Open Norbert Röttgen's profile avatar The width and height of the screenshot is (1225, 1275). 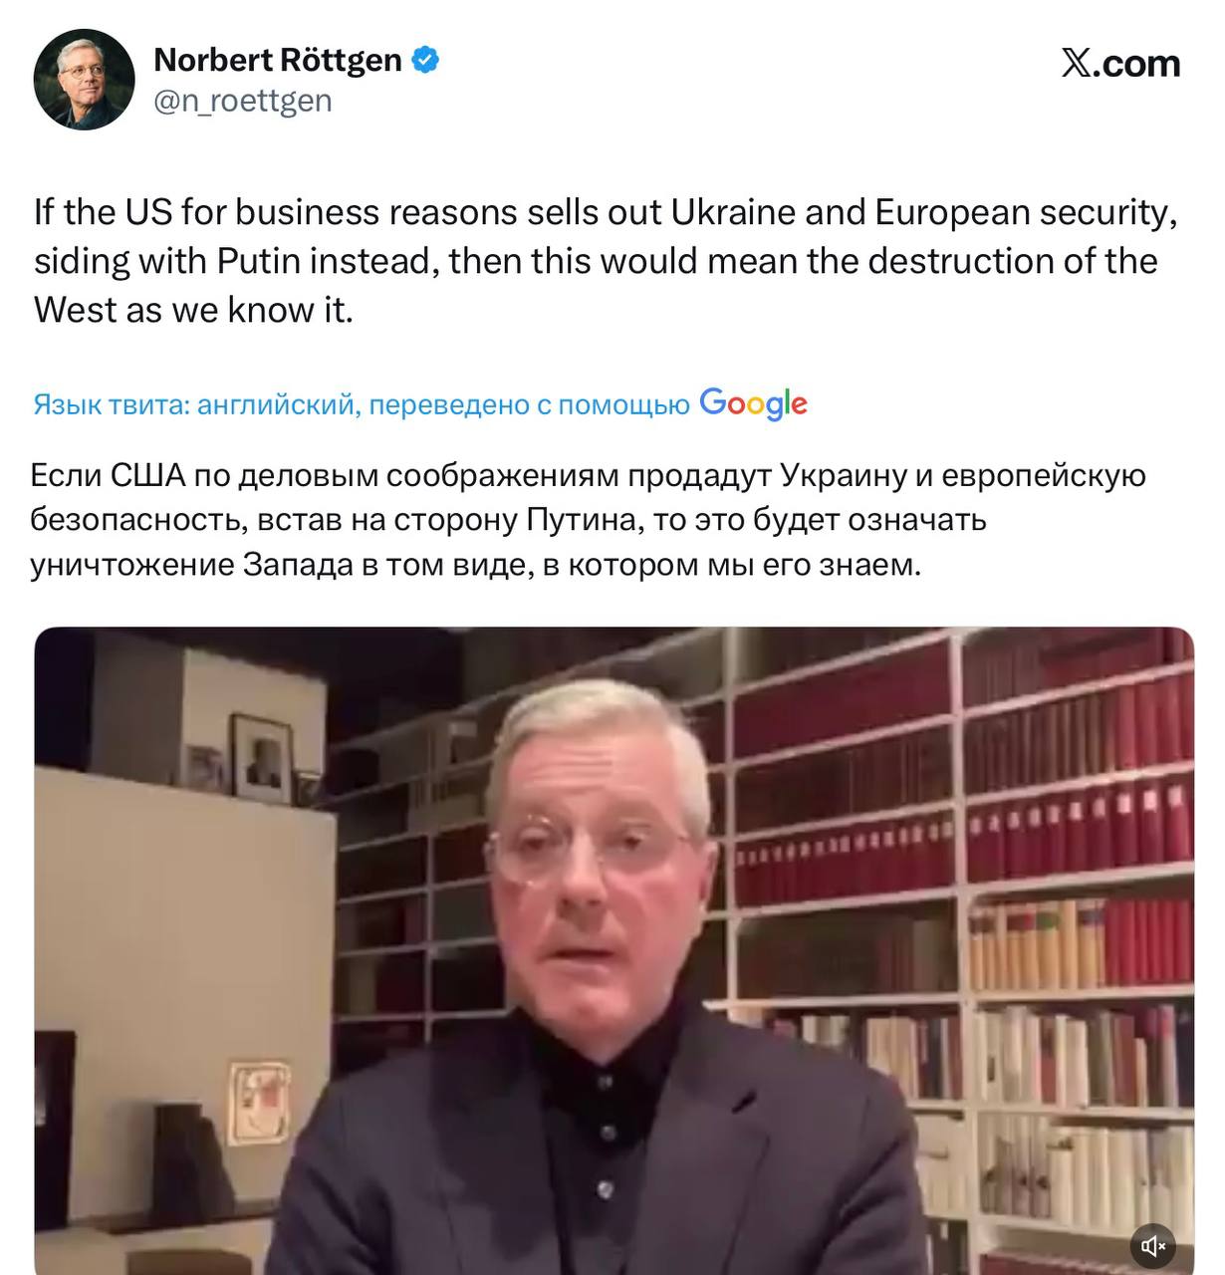[x=84, y=79]
